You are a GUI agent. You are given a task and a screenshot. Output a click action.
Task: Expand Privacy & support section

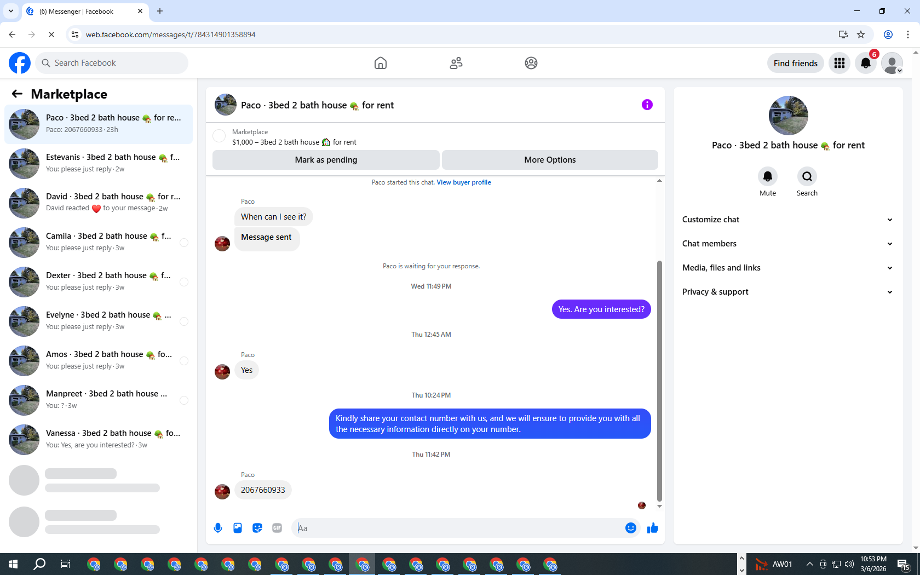tap(787, 292)
